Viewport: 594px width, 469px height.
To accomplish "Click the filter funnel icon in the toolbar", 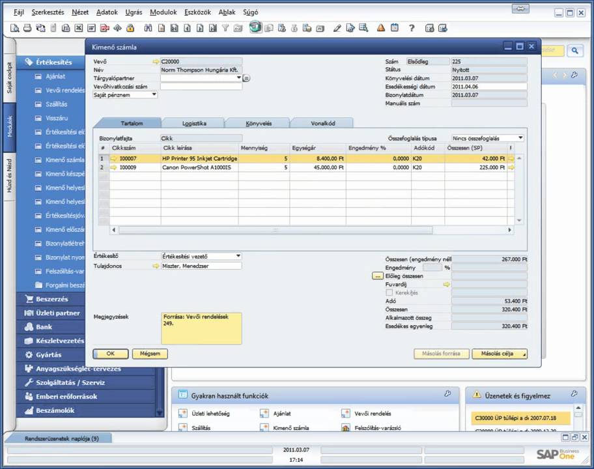I will coord(223,28).
